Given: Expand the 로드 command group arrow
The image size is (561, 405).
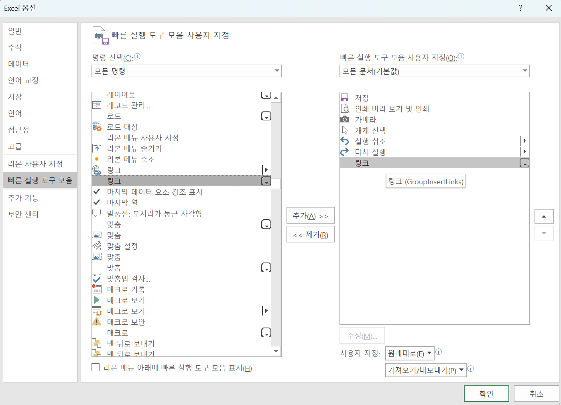Looking at the screenshot, I should tap(266, 116).
